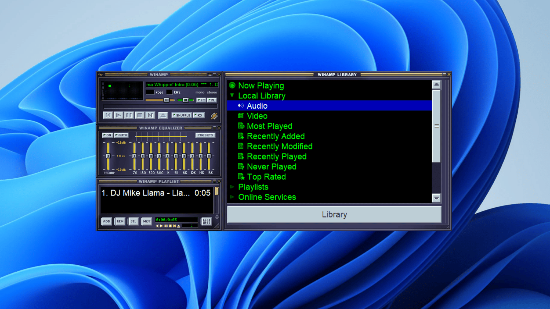Click the ADD button in the playlist window

[106, 221]
